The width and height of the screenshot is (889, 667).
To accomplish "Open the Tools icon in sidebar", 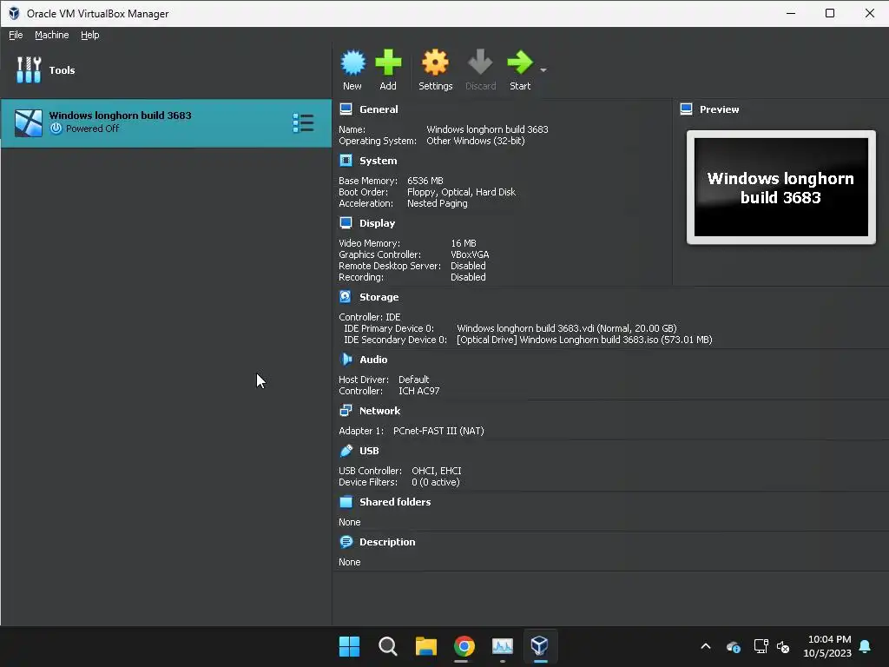I will pyautogui.click(x=29, y=69).
